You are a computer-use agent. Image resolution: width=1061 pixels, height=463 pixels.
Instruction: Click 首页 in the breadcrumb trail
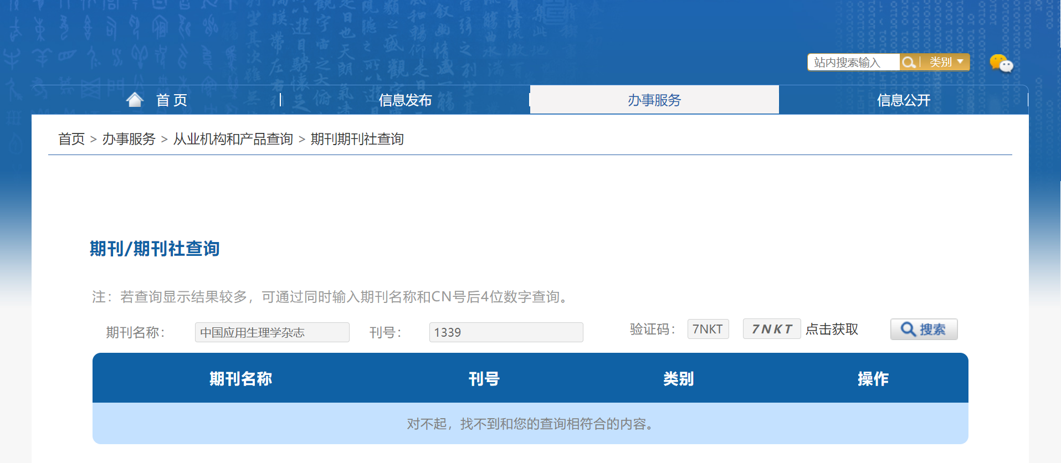point(71,139)
